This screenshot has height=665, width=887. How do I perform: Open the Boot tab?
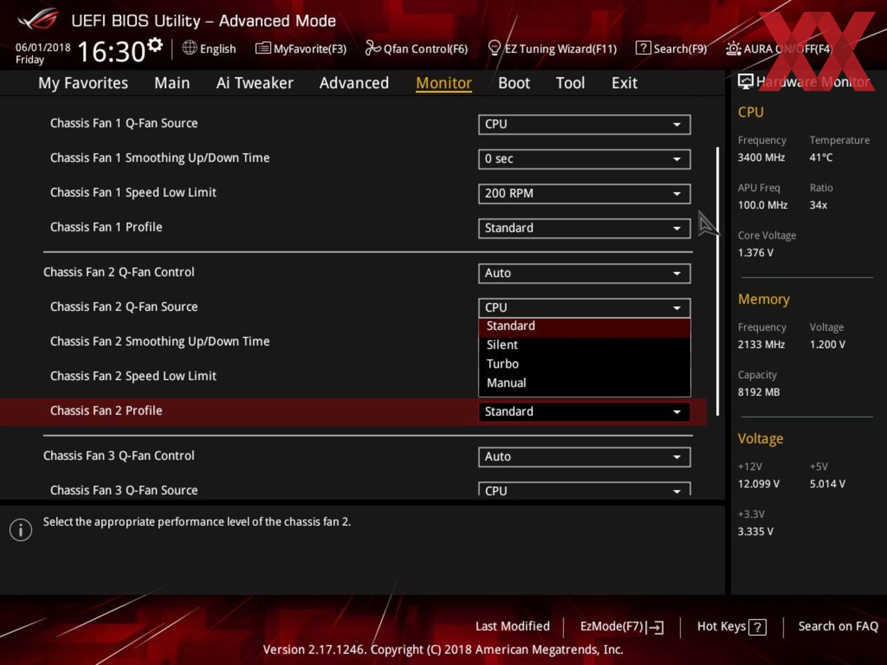click(x=514, y=83)
